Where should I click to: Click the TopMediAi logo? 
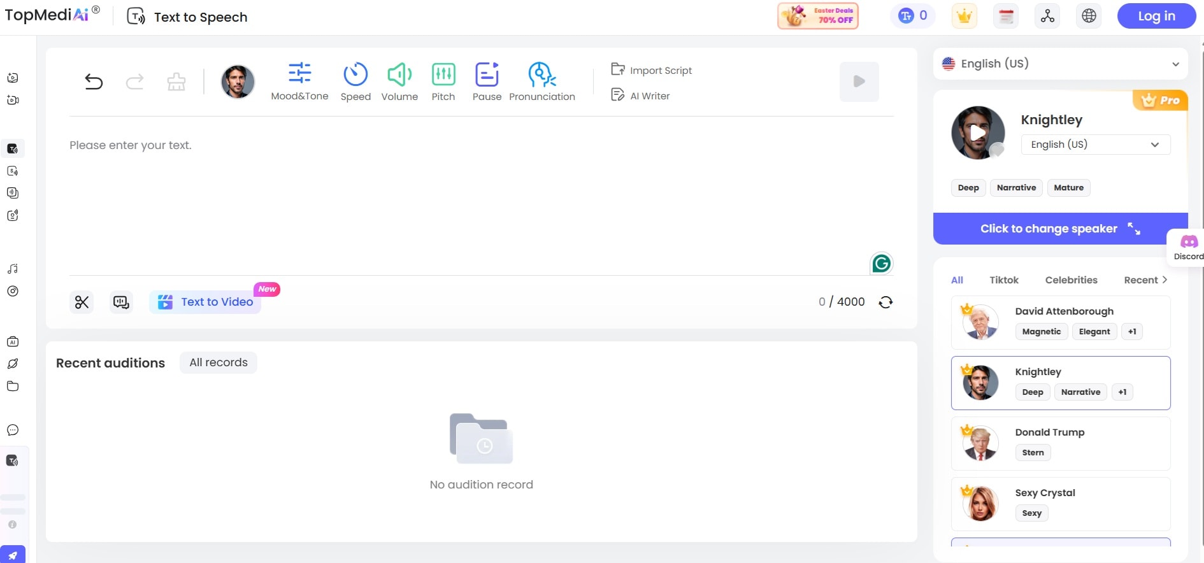click(x=52, y=14)
